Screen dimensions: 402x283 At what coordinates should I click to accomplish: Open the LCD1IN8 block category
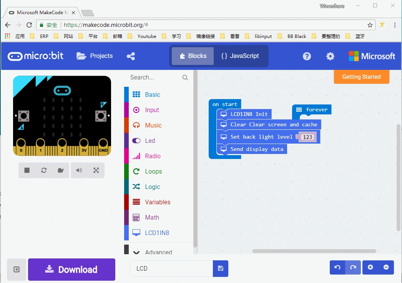coord(157,233)
